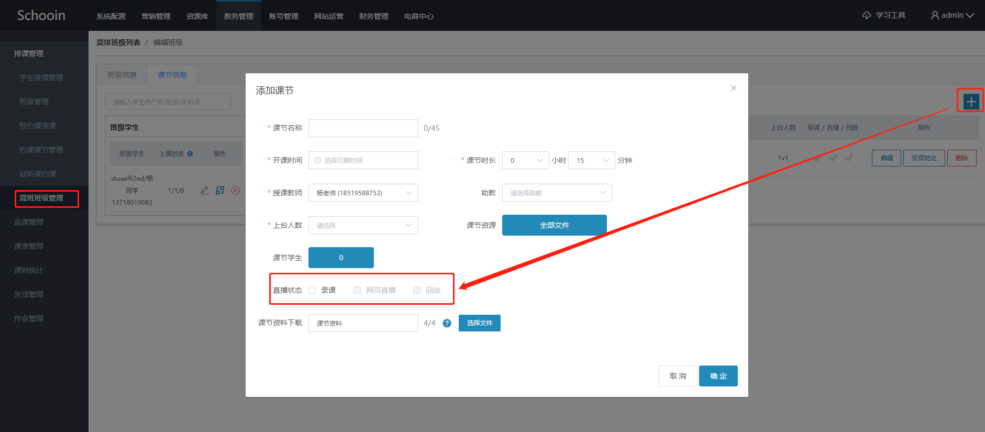Viewport: 985px width, 432px height.
Task: Click the admin user avatar icon
Action: [935, 15]
